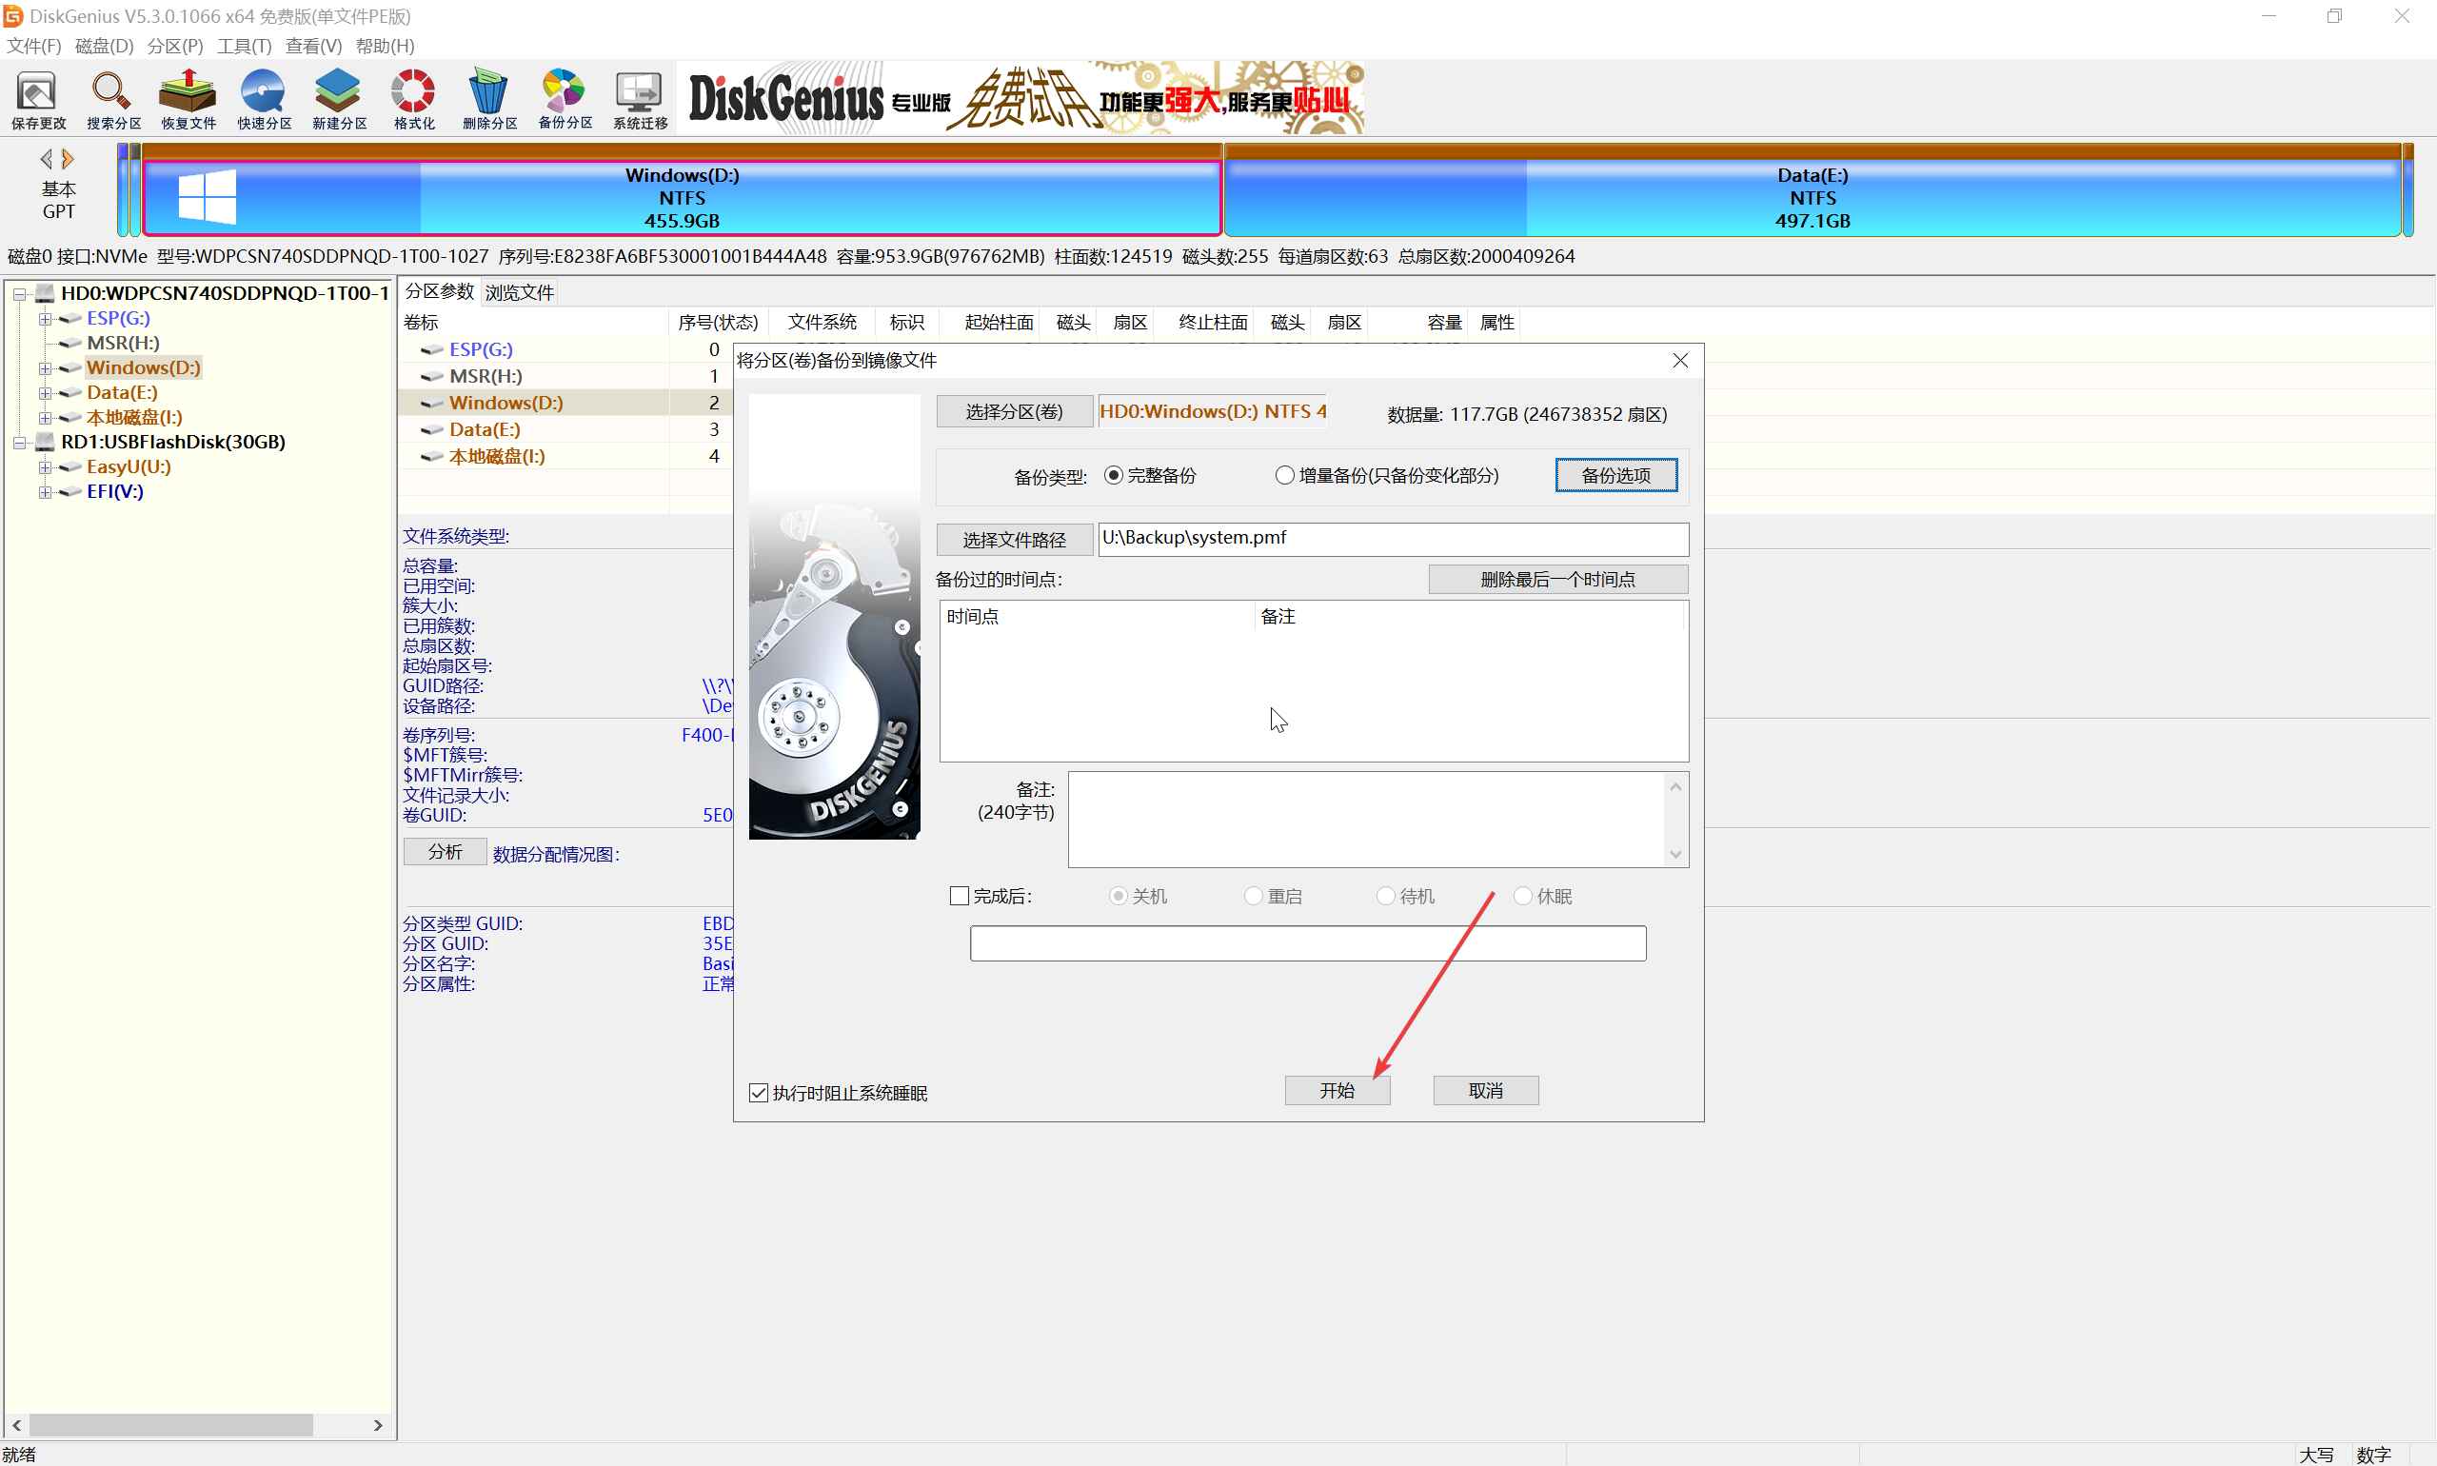Collapse the RD1:USBFlashDisk tree node
The height and width of the screenshot is (1466, 2437).
coord(19,443)
